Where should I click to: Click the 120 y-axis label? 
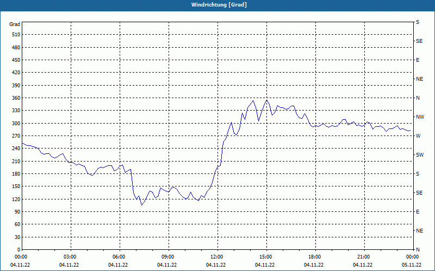[16, 199]
